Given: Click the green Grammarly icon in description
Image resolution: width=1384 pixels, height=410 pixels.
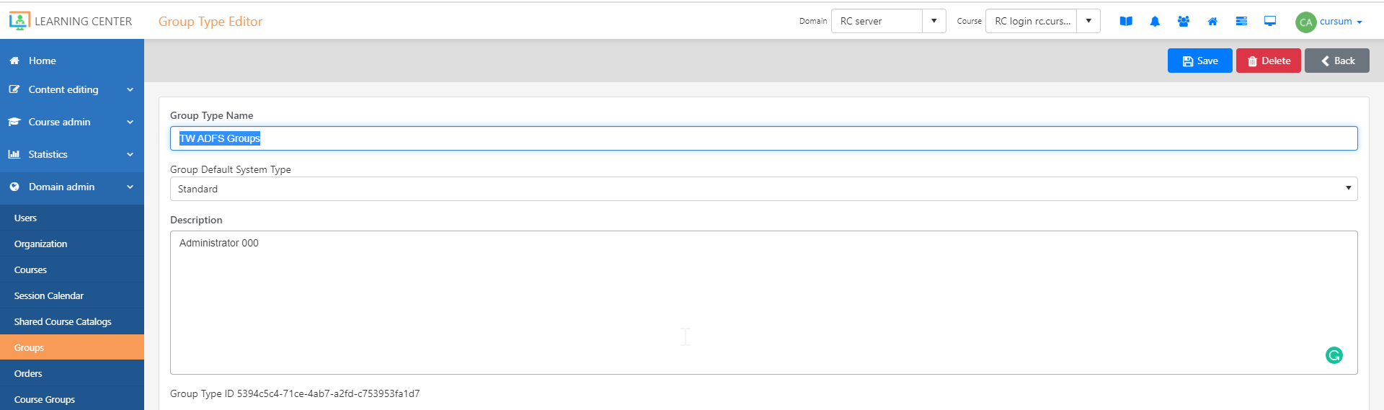Looking at the screenshot, I should tap(1334, 355).
